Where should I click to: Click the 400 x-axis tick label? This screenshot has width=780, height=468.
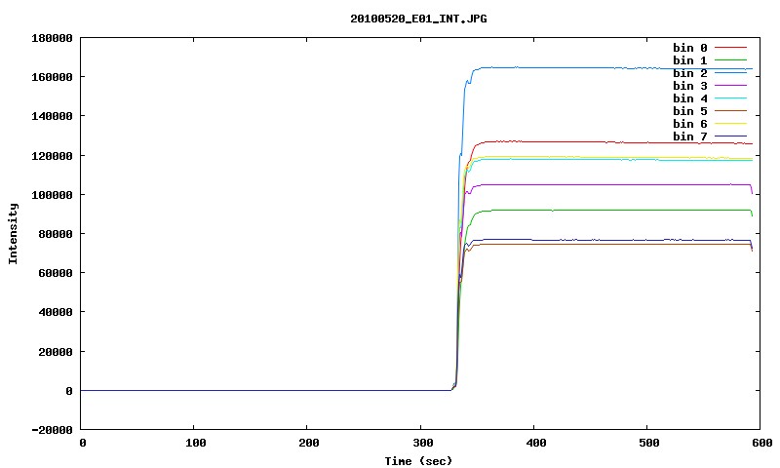point(535,443)
